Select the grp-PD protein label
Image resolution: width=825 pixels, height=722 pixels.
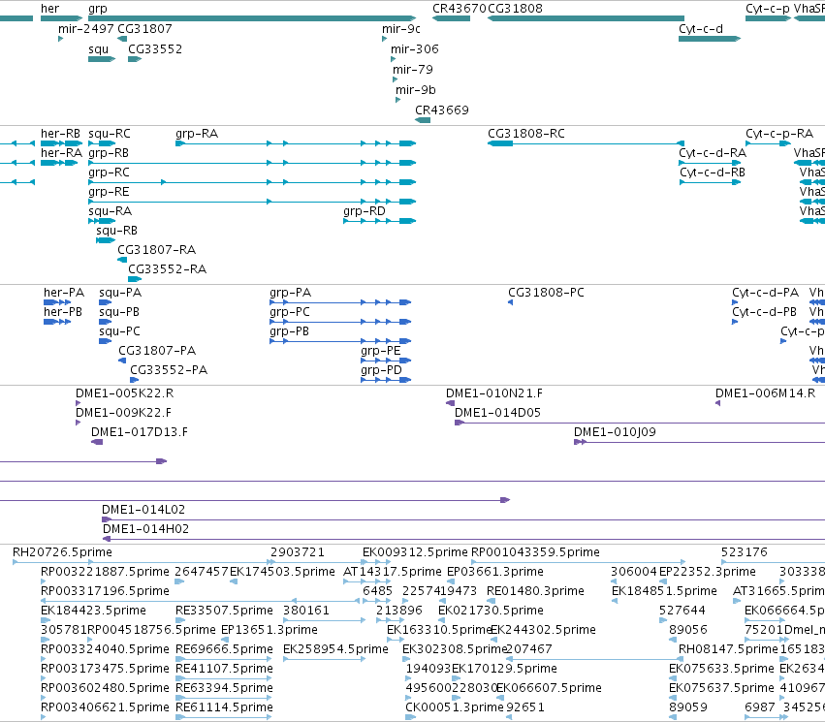(381, 370)
